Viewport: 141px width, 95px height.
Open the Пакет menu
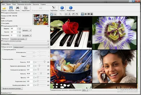point(14,4)
